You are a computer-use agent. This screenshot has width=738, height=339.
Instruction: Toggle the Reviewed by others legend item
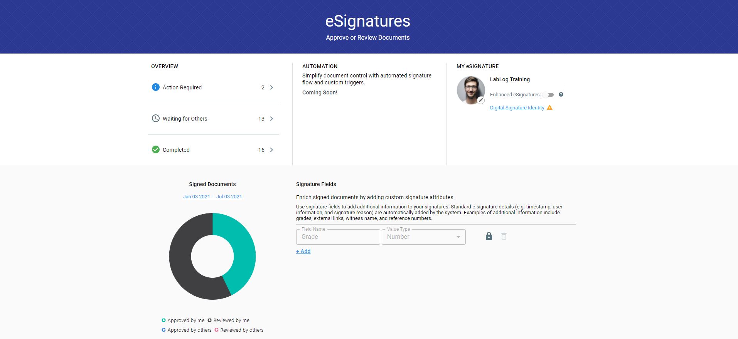239,330
